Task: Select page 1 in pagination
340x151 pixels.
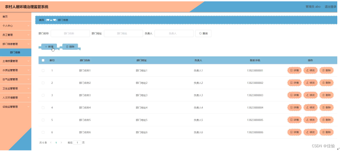Action: pos(56,143)
